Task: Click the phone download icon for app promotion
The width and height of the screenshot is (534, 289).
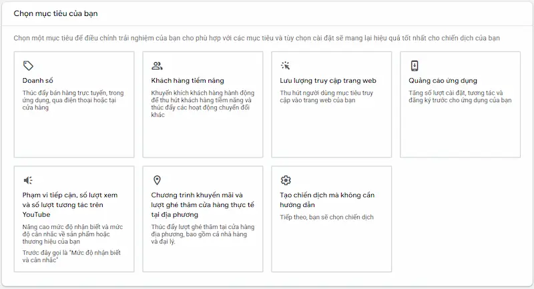Action: click(x=415, y=65)
